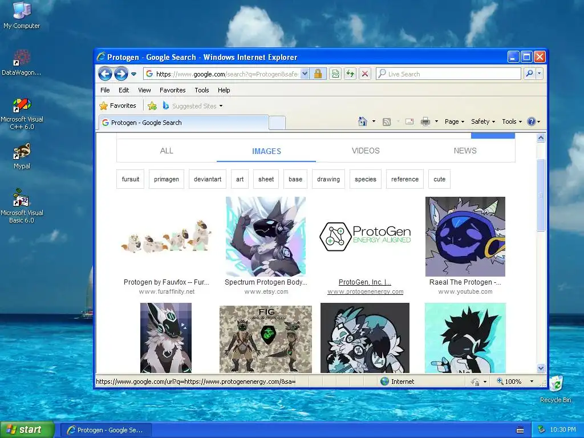The image size is (584, 438).
Task: Click the Read Mail icon
Action: (x=409, y=121)
